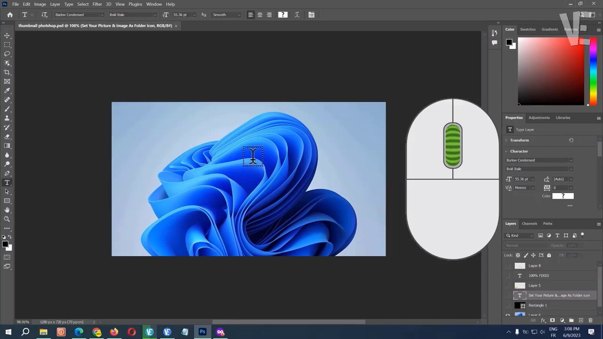
Task: Select the Rectangular Marquee tool
Action: [7, 45]
